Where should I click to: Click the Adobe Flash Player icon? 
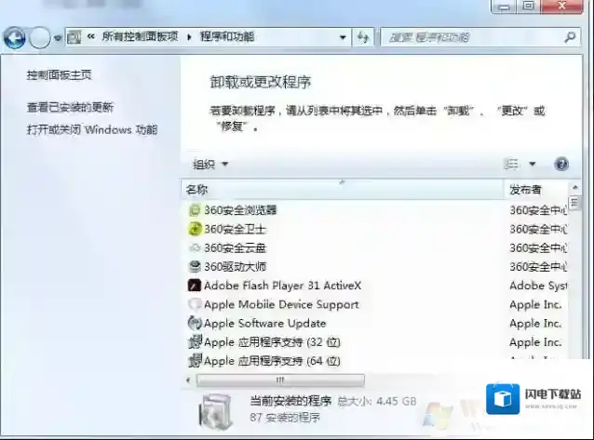[195, 286]
